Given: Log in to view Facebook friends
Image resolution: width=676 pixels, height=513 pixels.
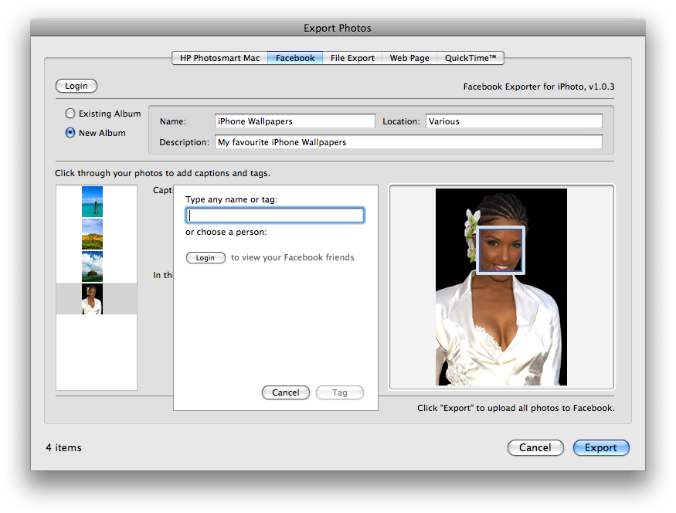Looking at the screenshot, I should click(x=206, y=258).
